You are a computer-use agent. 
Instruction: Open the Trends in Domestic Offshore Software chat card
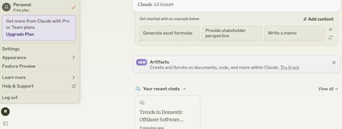168,112
